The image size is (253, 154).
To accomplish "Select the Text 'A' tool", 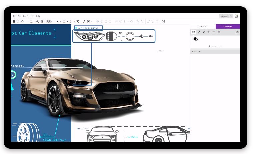I will pos(84,21).
